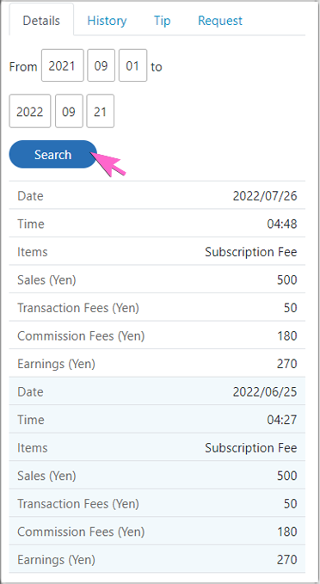This screenshot has width=320, height=584.
Task: Select the 04:27 time row
Action: click(x=157, y=419)
